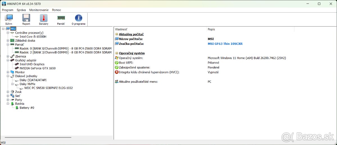Click the GPU card icon beside Intel UHD Graphics
Screen dimensions: 337x145
click(17, 64)
